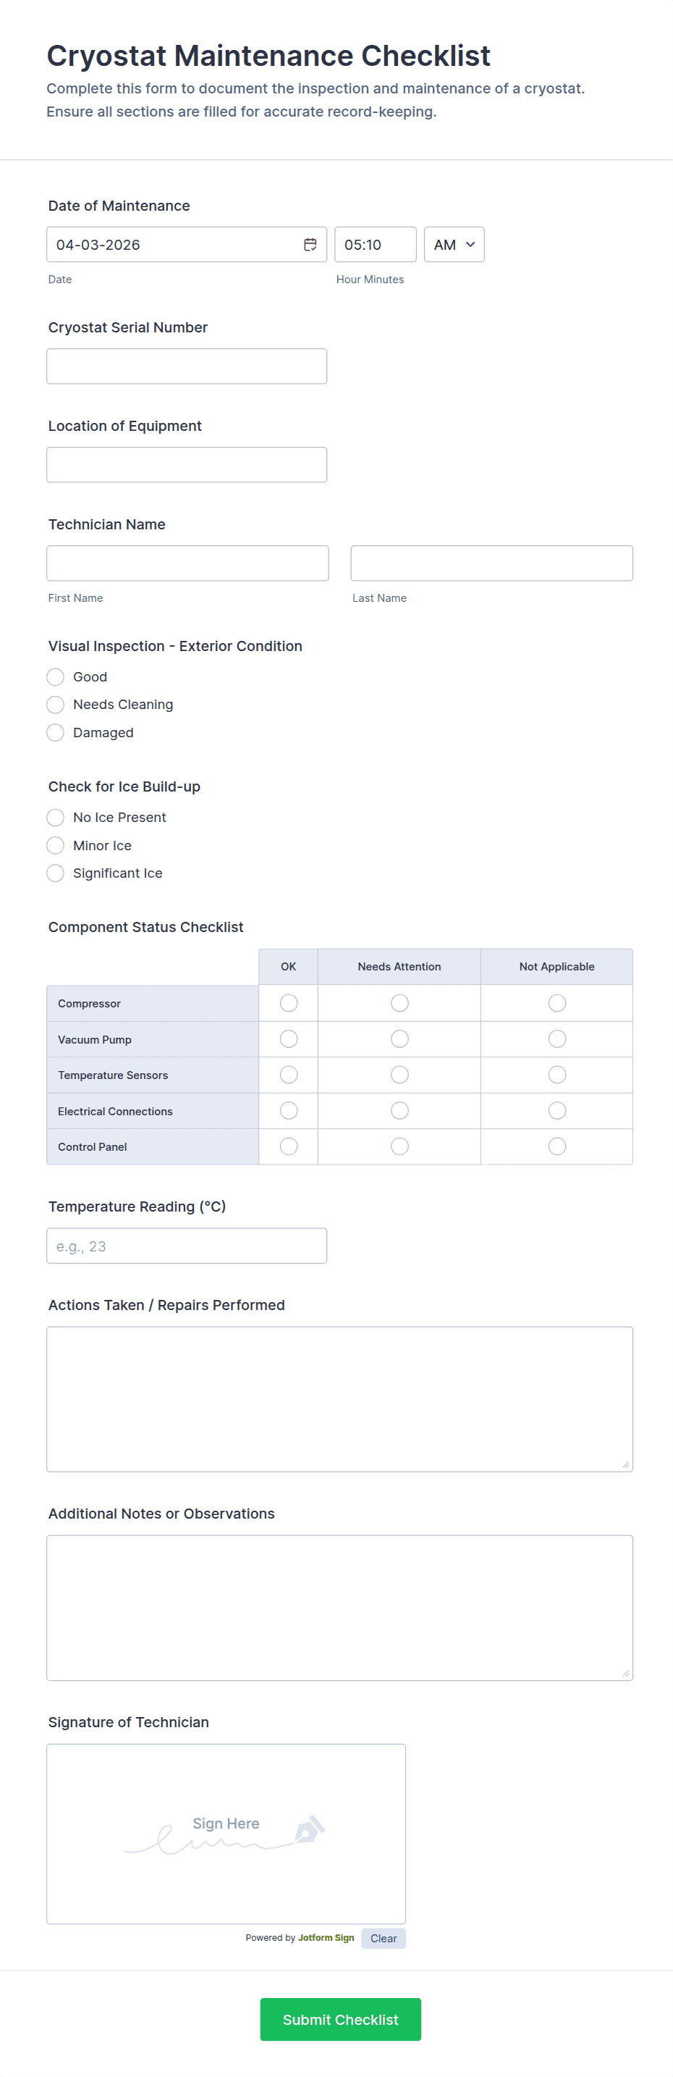Click the Location of Equipment field
The width and height of the screenshot is (673, 2077).
[x=187, y=465]
